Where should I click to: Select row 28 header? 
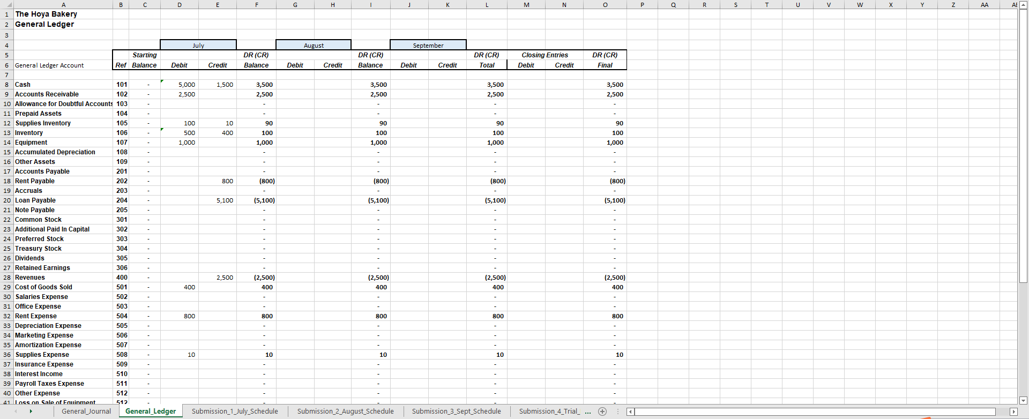pos(6,278)
